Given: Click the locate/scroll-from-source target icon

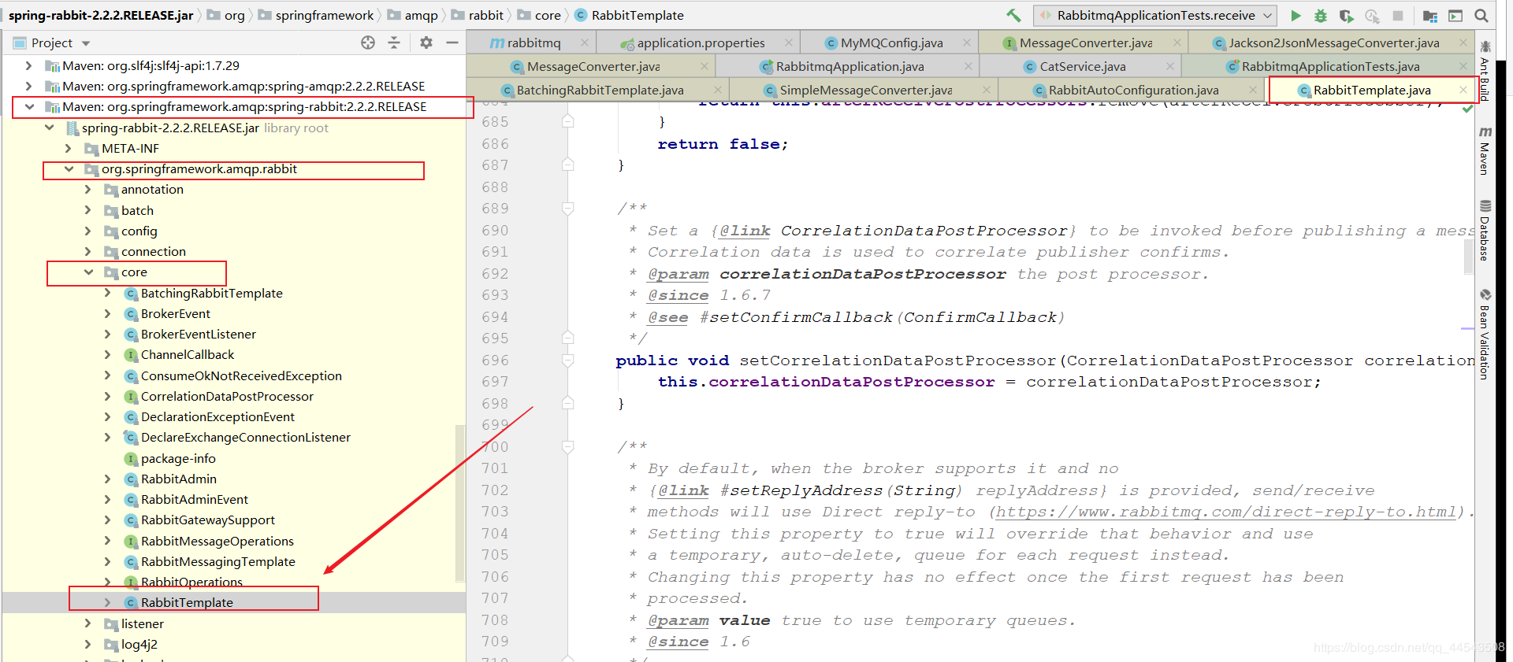Looking at the screenshot, I should (368, 43).
